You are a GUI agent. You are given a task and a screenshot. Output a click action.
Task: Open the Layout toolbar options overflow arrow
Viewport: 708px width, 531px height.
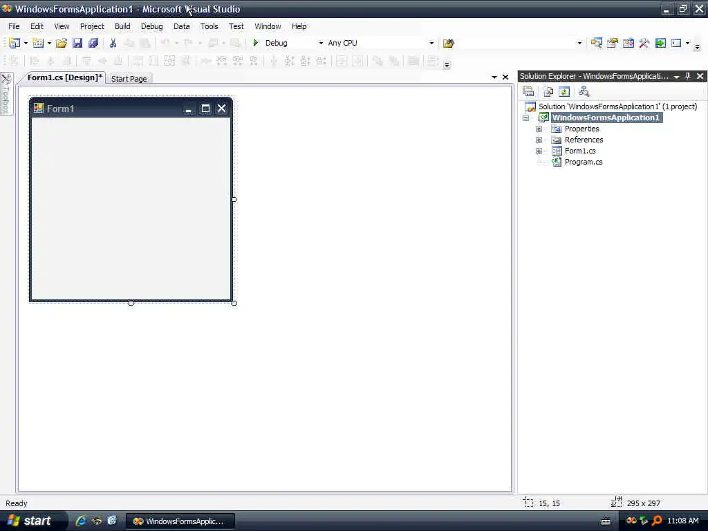447,66
